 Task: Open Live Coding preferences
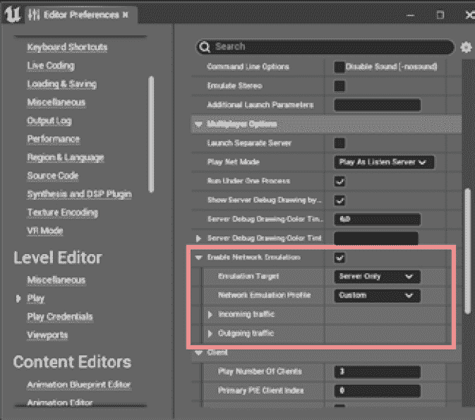(x=51, y=66)
